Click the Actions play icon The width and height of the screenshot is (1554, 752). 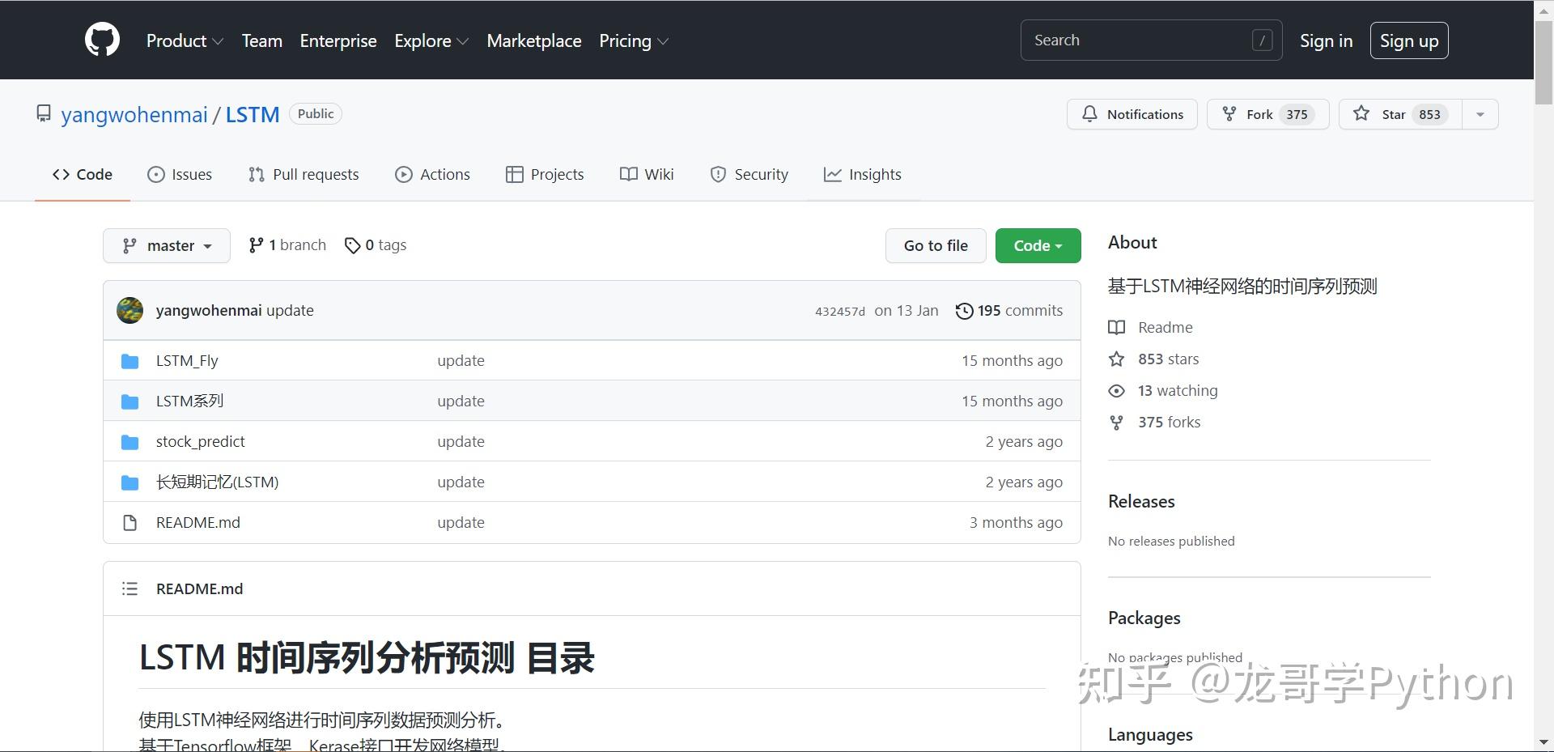[403, 174]
